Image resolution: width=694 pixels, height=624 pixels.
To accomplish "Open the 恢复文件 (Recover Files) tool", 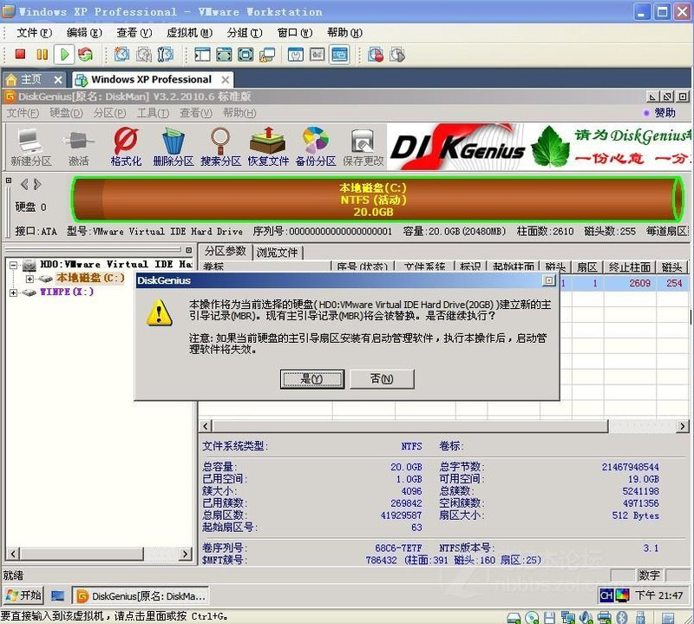I will (x=268, y=147).
